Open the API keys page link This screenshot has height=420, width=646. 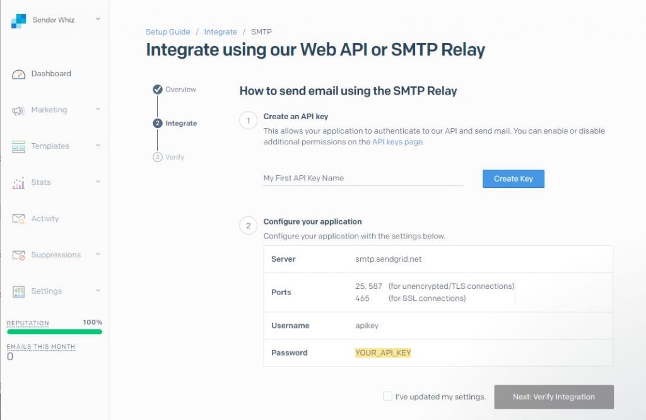click(x=397, y=142)
